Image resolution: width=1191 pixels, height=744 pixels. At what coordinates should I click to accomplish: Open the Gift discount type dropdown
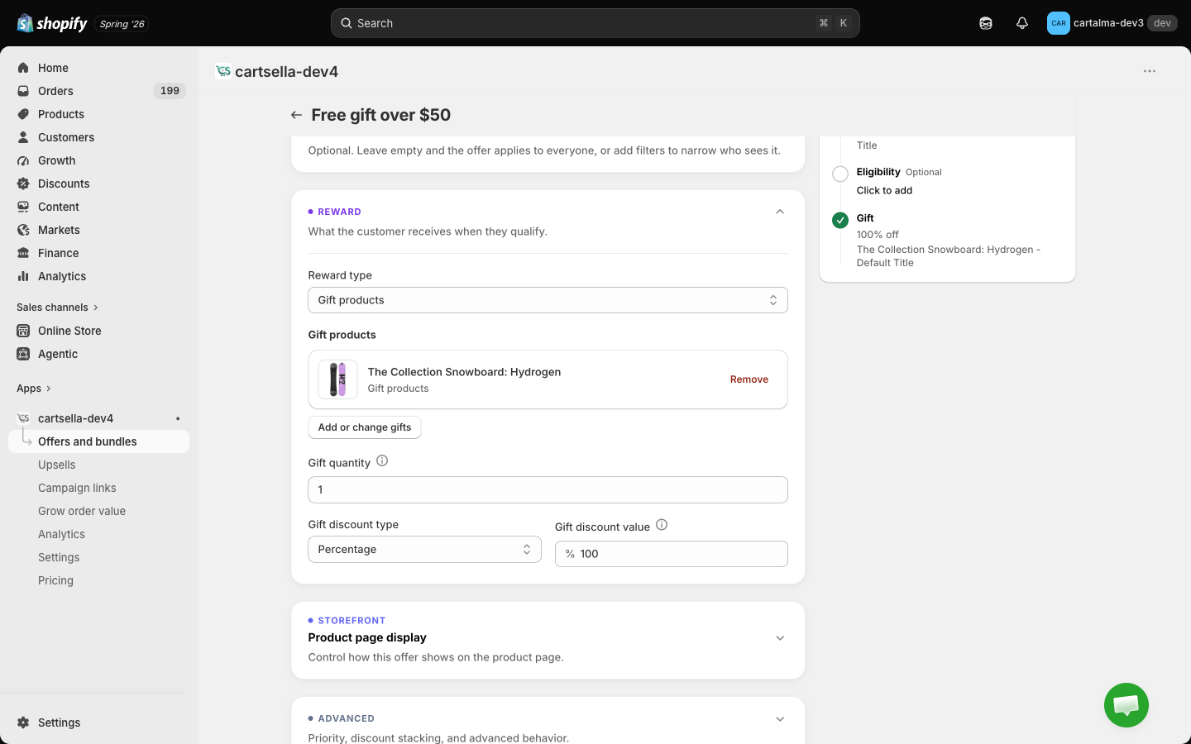tap(424, 550)
